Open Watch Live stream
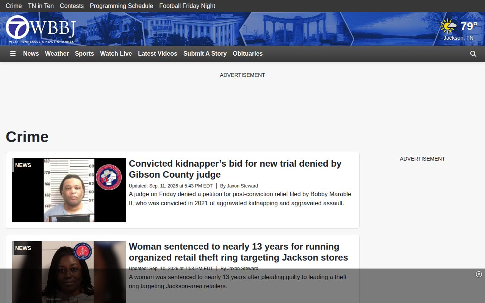Screen dimensions: 485x303 coord(116,54)
